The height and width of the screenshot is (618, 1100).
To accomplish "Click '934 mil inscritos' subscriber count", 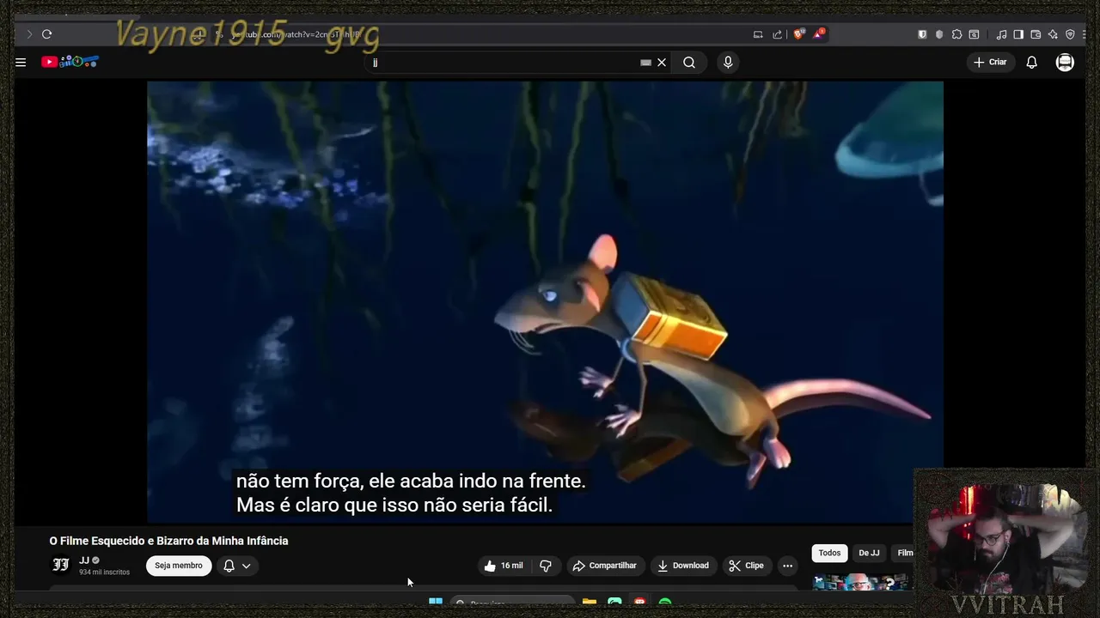I will [x=104, y=572].
